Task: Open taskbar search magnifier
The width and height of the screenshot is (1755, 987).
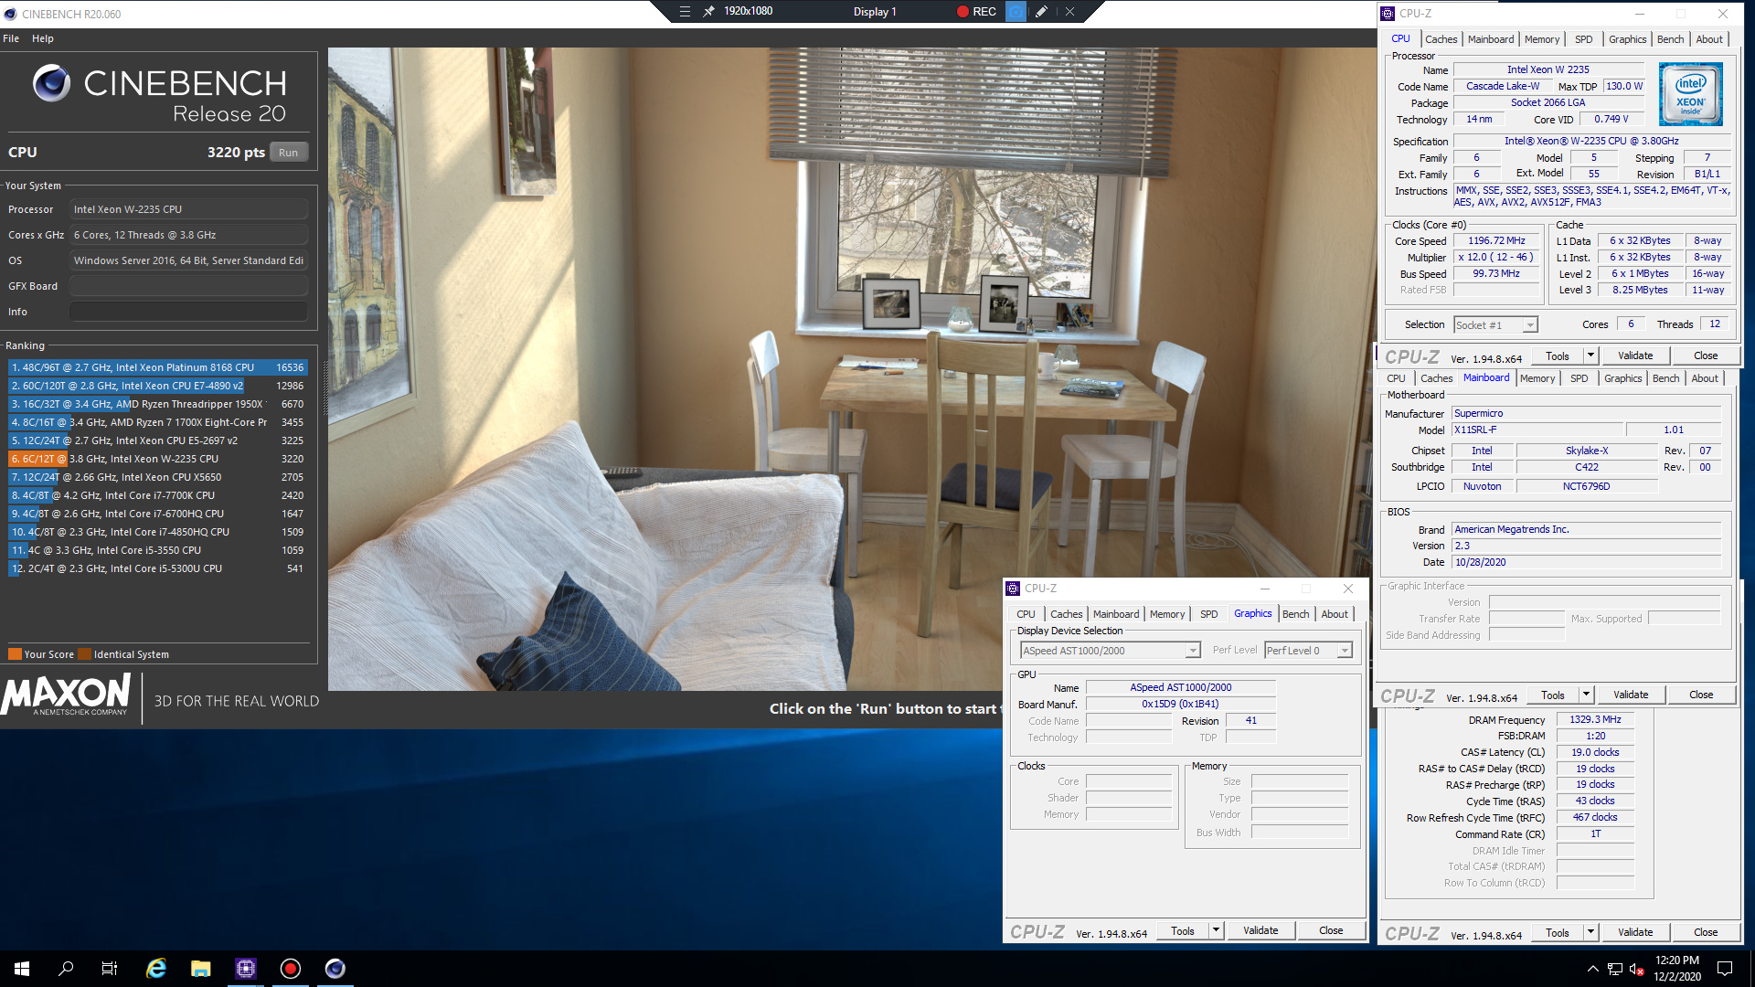Action: [x=66, y=969]
